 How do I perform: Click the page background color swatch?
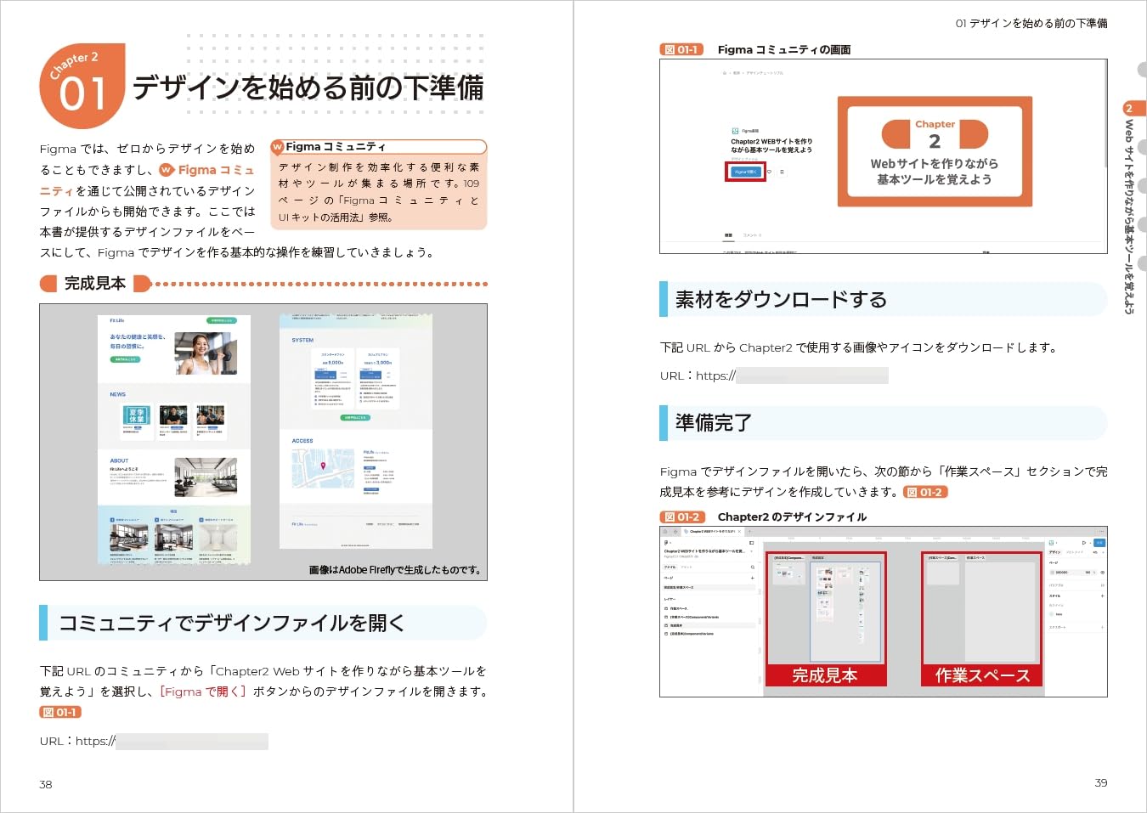[1052, 573]
